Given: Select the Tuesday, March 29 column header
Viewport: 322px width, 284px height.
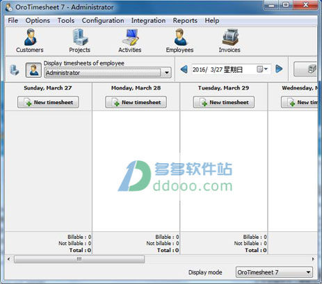Looking at the screenshot, I should tap(224, 88).
